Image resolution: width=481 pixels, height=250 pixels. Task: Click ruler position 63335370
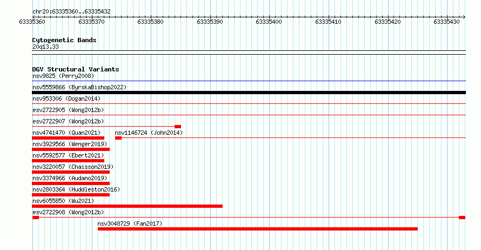(x=91, y=22)
